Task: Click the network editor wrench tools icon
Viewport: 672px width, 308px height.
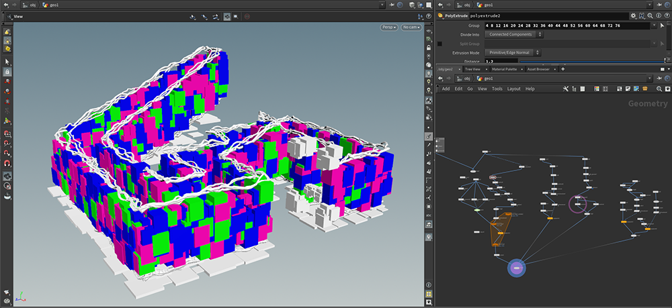Action: [566, 89]
